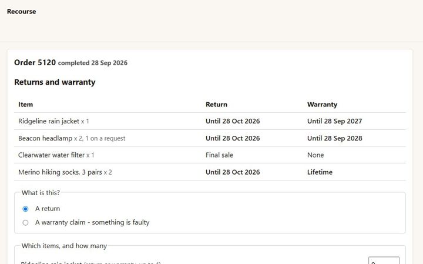Click the "Lifetime" warranty cell
Image resolution: width=423 pixels, height=264 pixels.
[320, 172]
